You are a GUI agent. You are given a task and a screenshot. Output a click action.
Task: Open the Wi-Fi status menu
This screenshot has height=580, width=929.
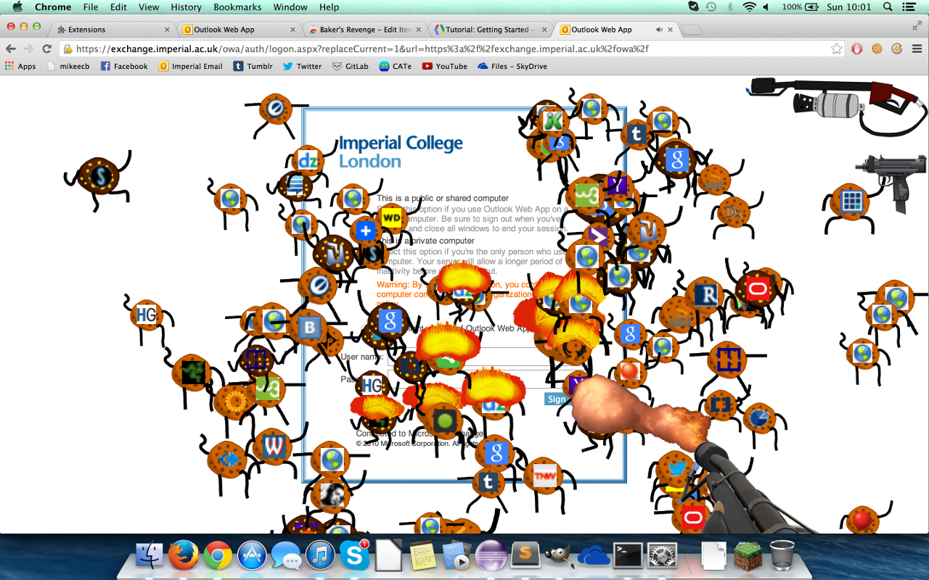click(750, 7)
